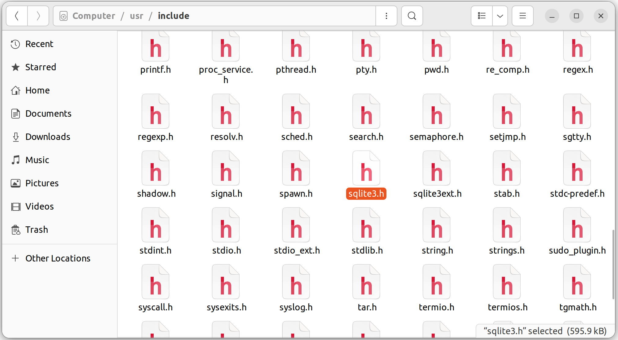
Task: Open Trash in sidebar
Action: [x=36, y=230]
